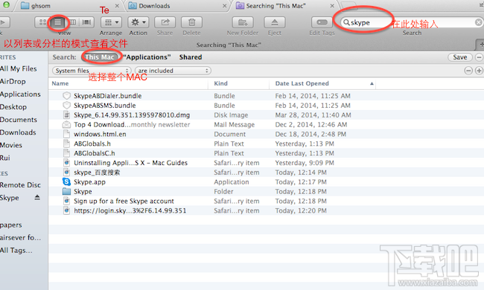Select the papers tag in sidebar

point(11,225)
